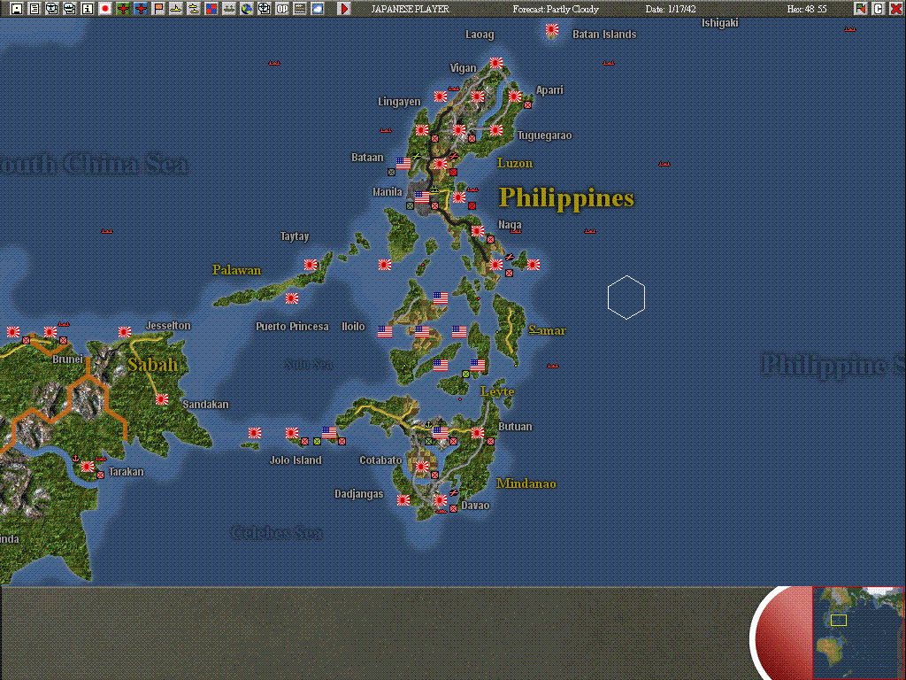This screenshot has width=906, height=680.
Task: Click the C button at top right
Action: point(879,9)
